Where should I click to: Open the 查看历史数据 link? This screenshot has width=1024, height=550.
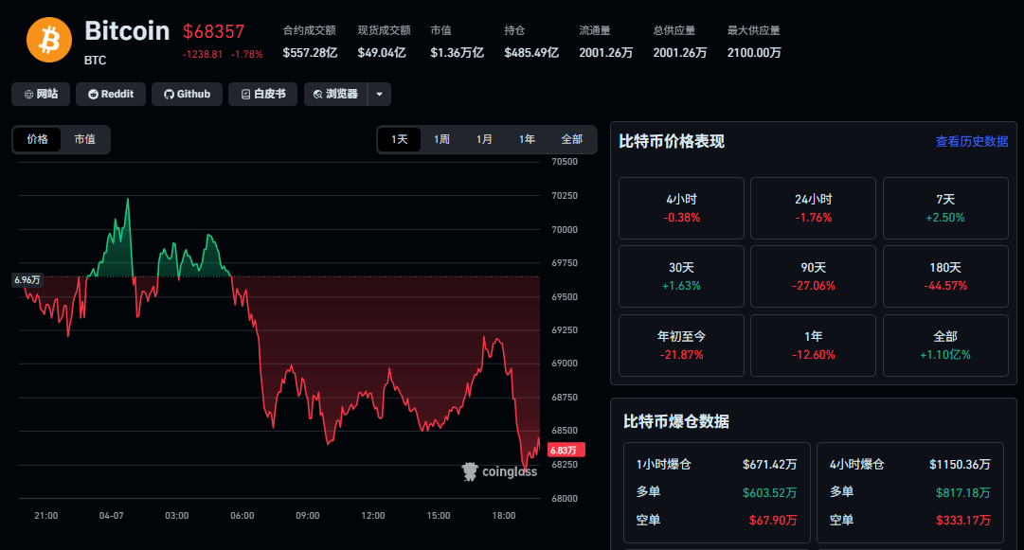tap(971, 141)
